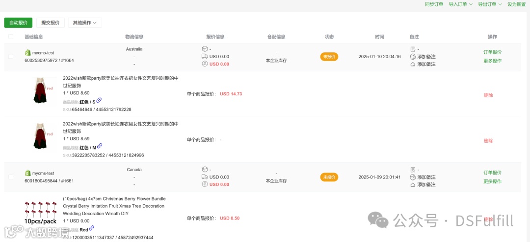Click customer-face note icon on order #1664
Screen dimensions: 530x242
tap(413, 57)
